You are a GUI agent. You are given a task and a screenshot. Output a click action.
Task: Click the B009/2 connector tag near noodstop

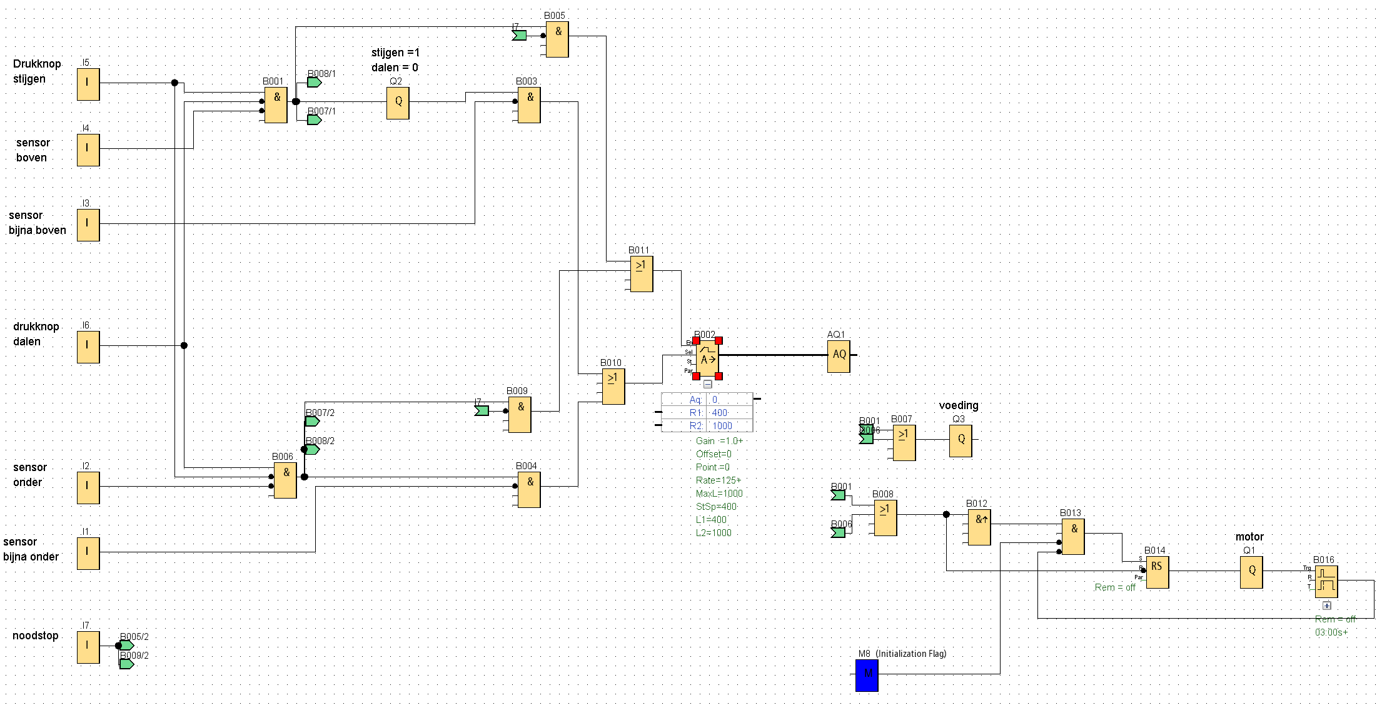pos(127,664)
